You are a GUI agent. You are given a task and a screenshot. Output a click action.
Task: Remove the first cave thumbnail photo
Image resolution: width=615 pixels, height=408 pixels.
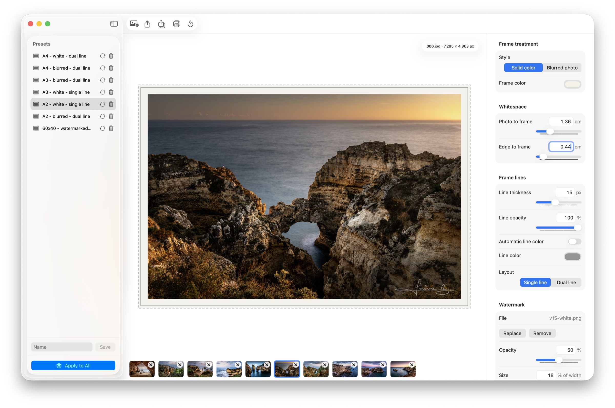point(151,365)
